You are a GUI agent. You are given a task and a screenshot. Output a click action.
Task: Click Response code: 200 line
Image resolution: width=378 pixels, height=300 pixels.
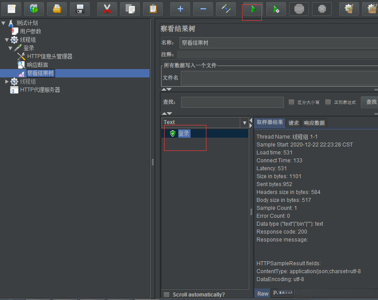(282, 232)
